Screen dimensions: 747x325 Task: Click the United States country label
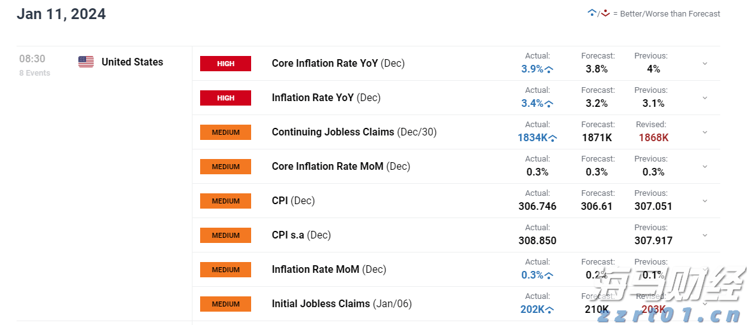tap(132, 62)
